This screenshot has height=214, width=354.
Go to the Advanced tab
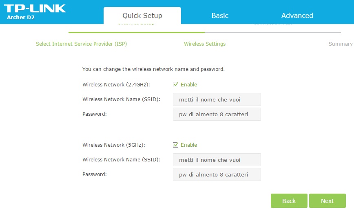pyautogui.click(x=297, y=15)
